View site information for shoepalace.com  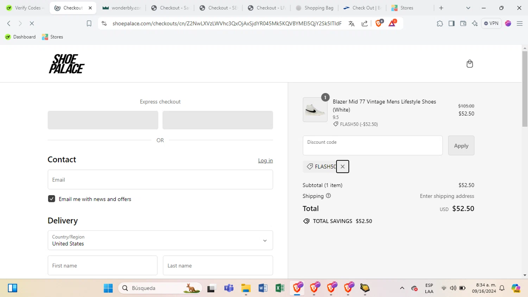click(104, 23)
